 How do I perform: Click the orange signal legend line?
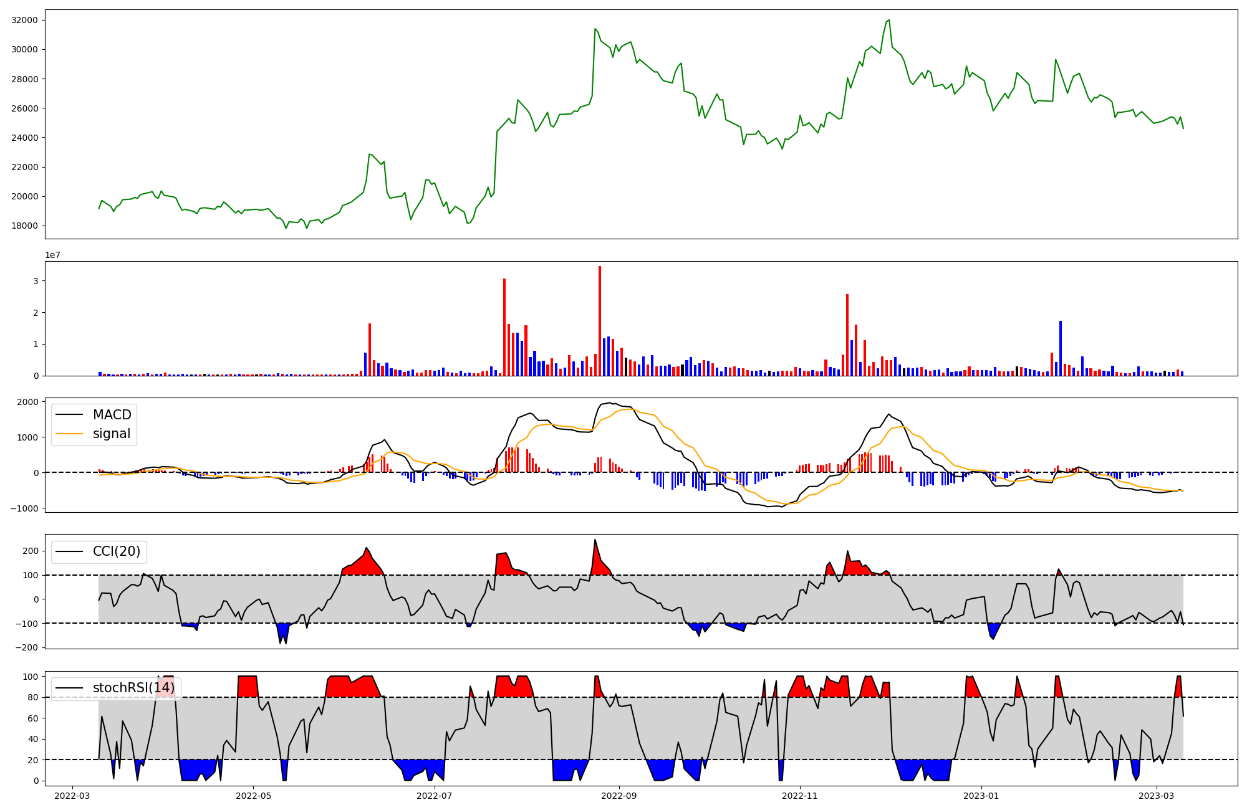click(69, 434)
